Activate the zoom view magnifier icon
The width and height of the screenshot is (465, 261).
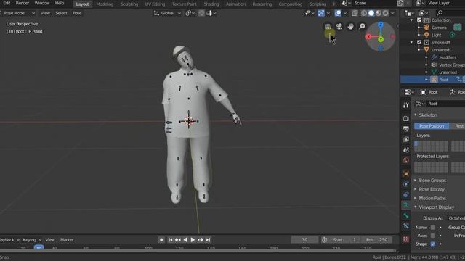(x=362, y=27)
